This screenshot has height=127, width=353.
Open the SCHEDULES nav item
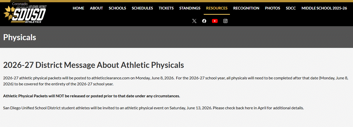click(x=142, y=8)
